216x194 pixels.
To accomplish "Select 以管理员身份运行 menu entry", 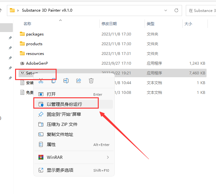I will point(74,104).
